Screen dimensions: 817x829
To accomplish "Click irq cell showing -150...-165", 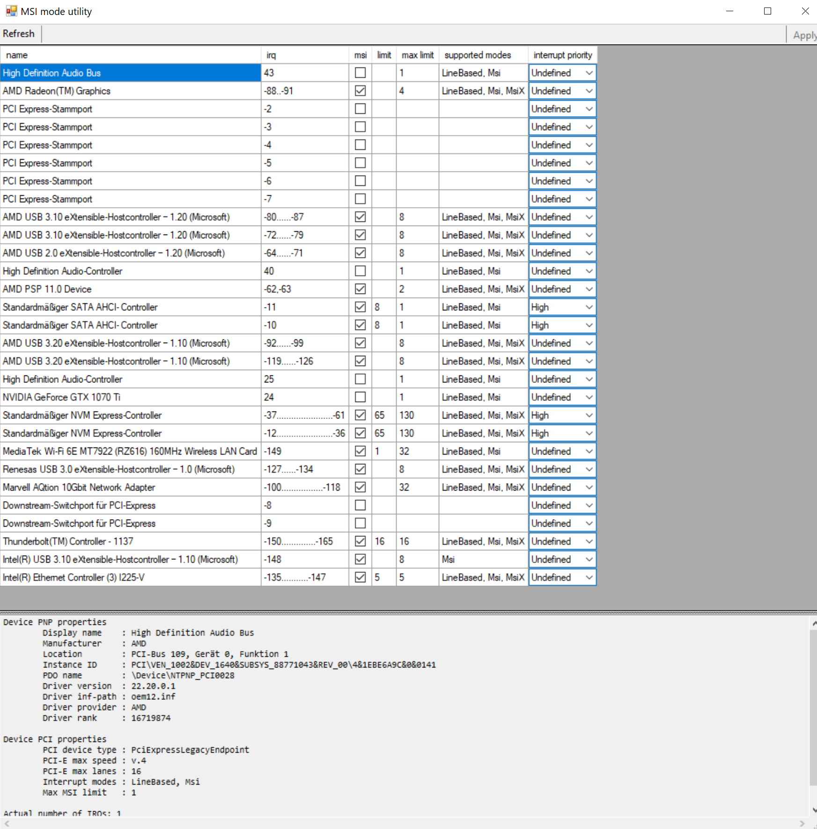I will tap(305, 542).
